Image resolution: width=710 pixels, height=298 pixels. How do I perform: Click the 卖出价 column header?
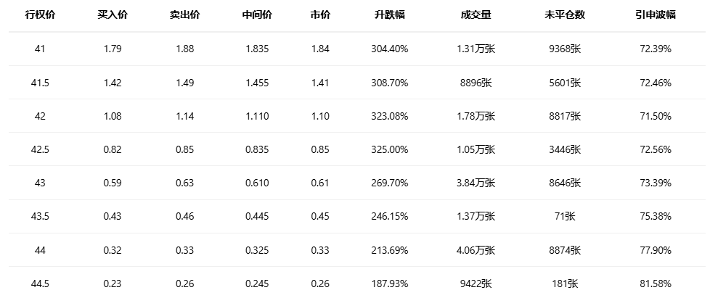click(184, 15)
